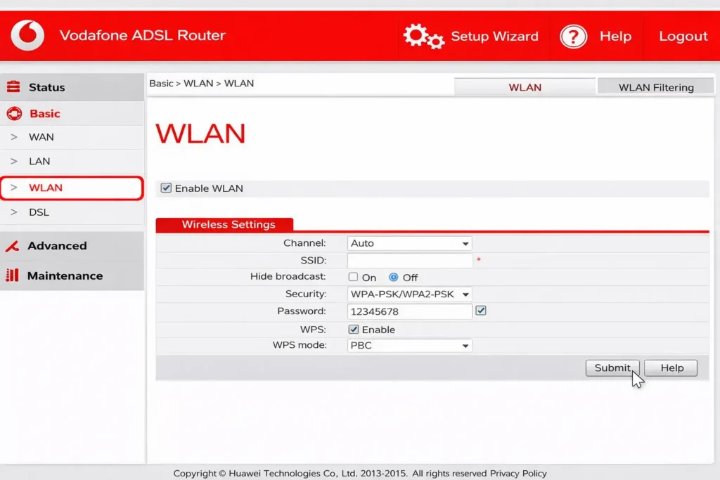Click the Logout link in header
Image resolution: width=720 pixels, height=480 pixels.
tap(683, 36)
